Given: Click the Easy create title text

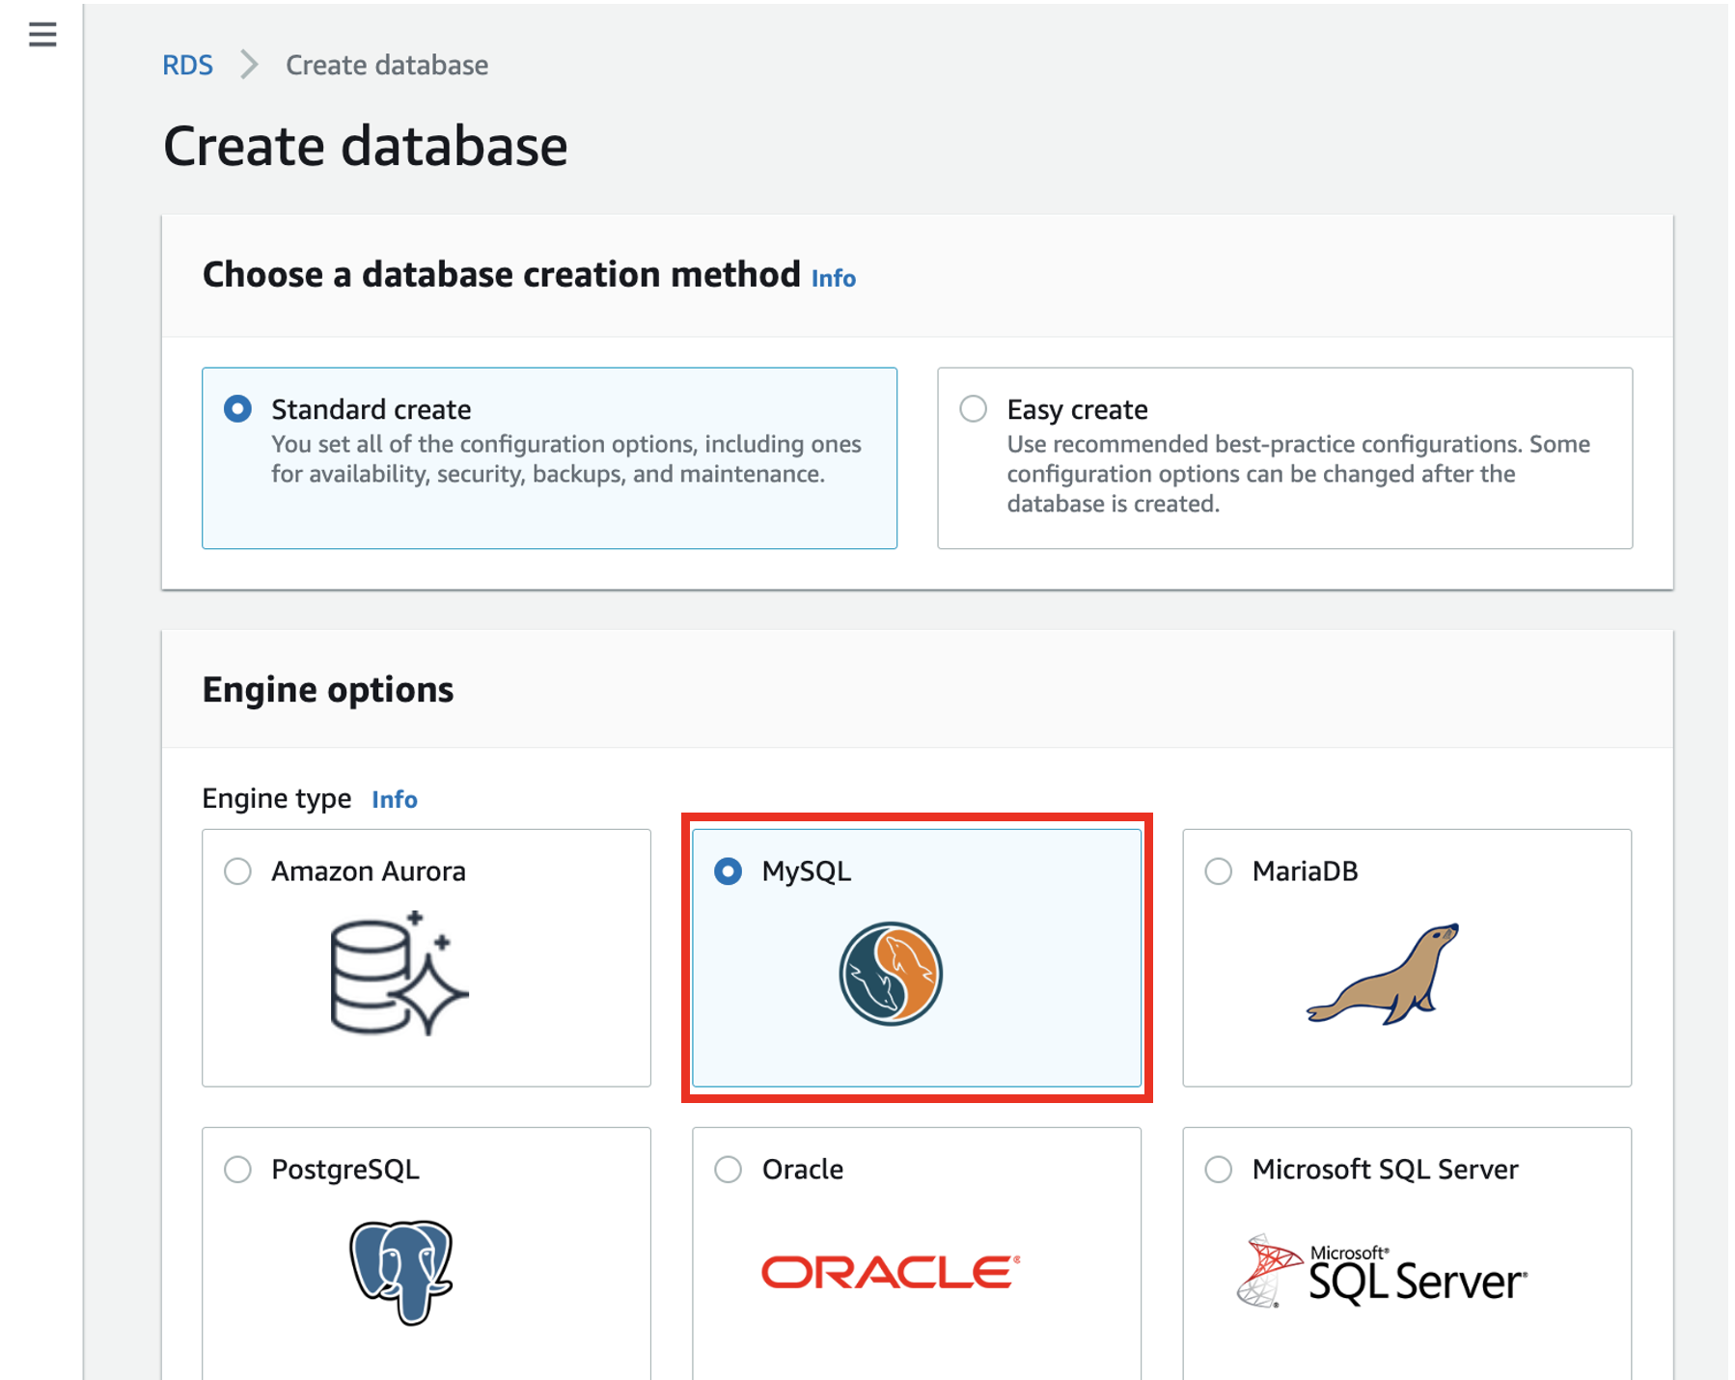Looking at the screenshot, I should tap(1078, 409).
